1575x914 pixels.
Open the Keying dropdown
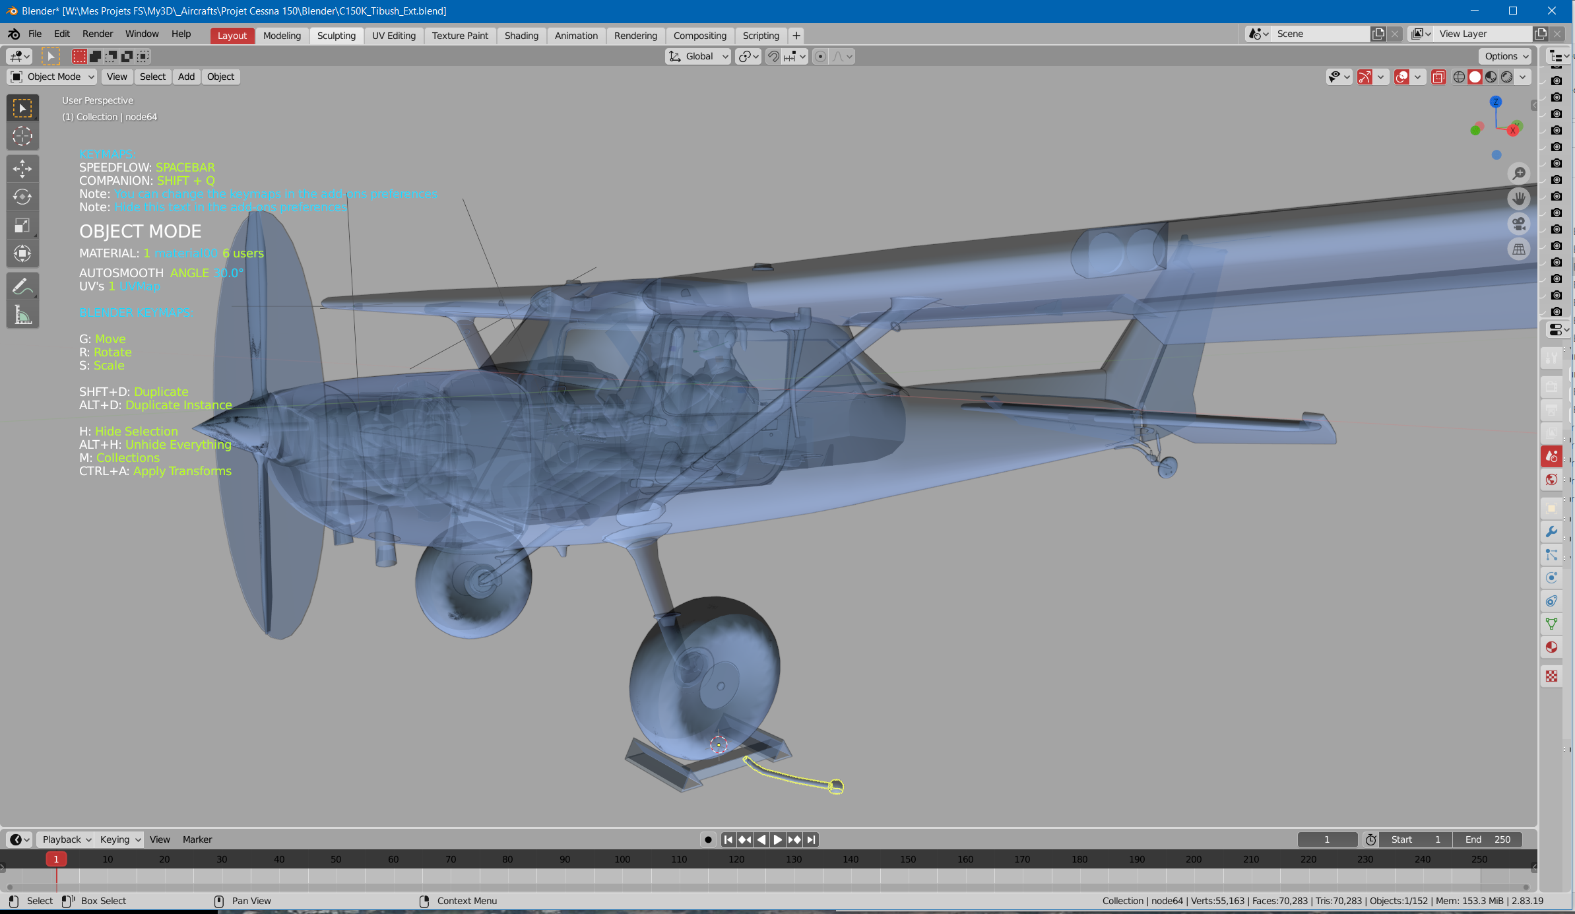pyautogui.click(x=119, y=839)
